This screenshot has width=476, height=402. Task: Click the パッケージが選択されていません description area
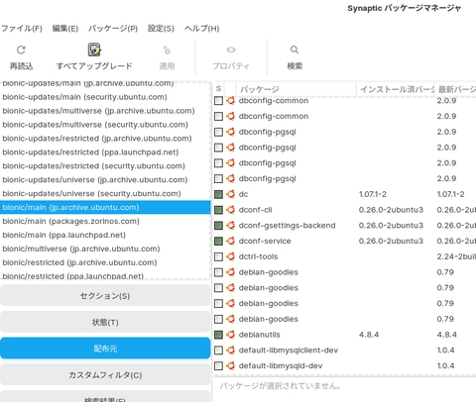coord(281,385)
